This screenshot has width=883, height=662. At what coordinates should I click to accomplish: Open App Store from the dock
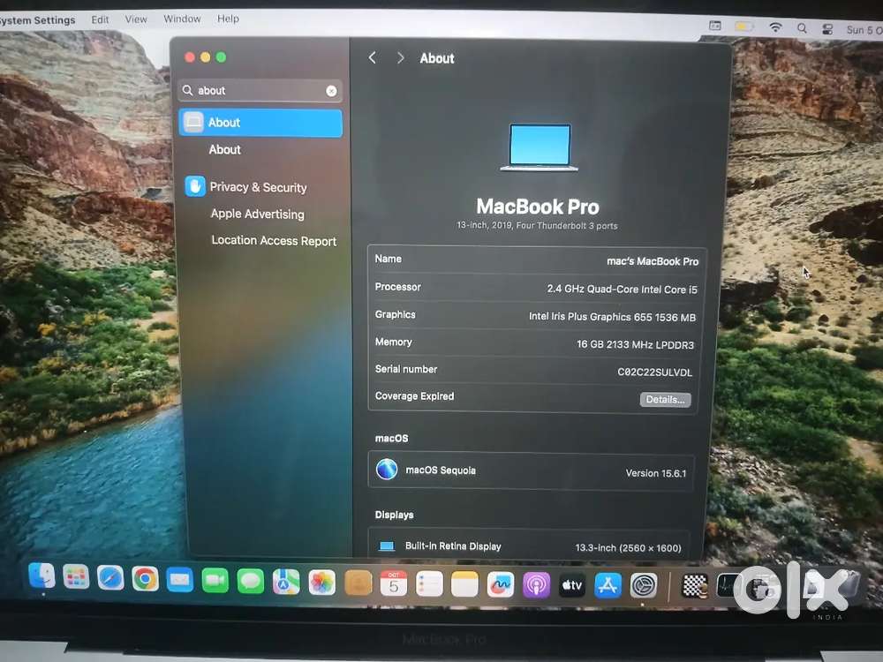click(608, 584)
